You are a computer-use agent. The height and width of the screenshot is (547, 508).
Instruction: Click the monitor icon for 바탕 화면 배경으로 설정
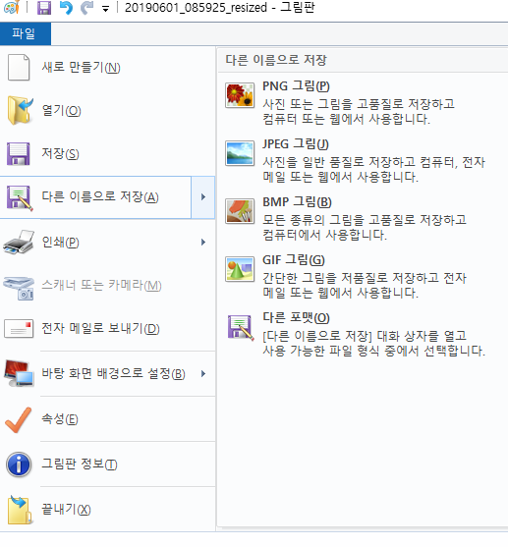pyautogui.click(x=19, y=373)
